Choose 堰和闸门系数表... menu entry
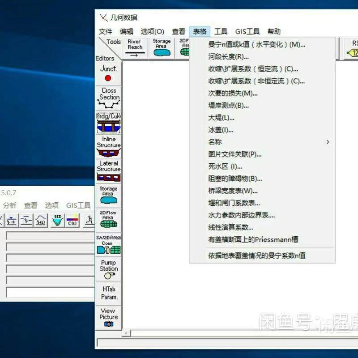The width and height of the screenshot is (358, 358). click(262, 203)
